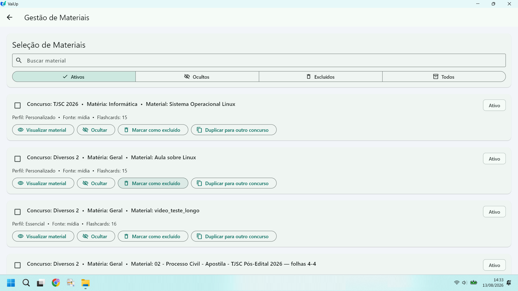Click Ativo status of Aula sobre Linux
Image resolution: width=518 pixels, height=291 pixels.
pos(494,159)
